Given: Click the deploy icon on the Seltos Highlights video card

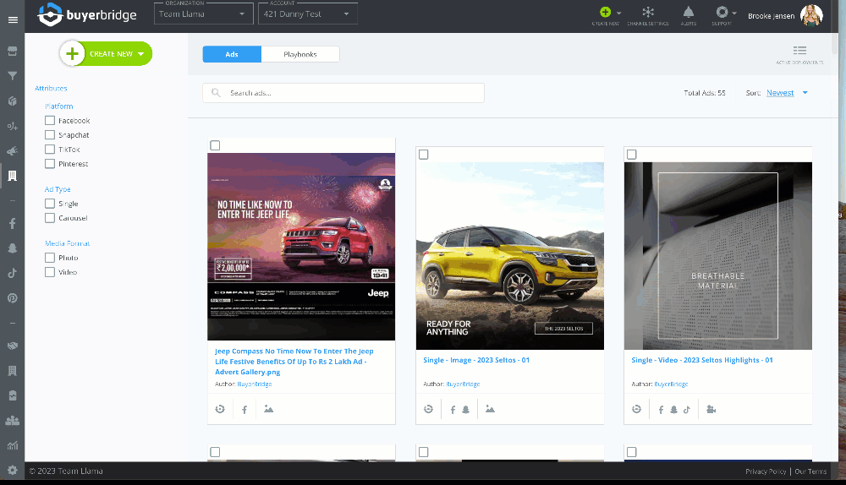Looking at the screenshot, I should pos(637,409).
